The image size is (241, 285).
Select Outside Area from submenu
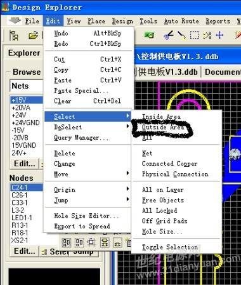click(176, 127)
